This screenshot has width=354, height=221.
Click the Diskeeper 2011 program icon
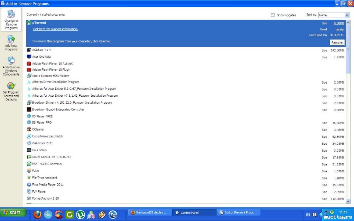(x=29, y=143)
